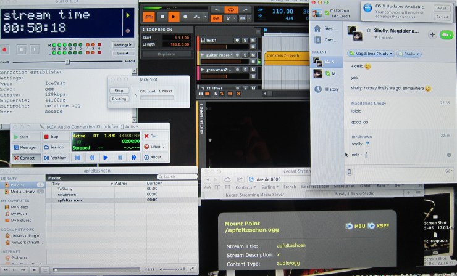Viewport: 457px width, 276px height.
Task: Stop playback in Bitwig transport
Action: click(x=162, y=17)
